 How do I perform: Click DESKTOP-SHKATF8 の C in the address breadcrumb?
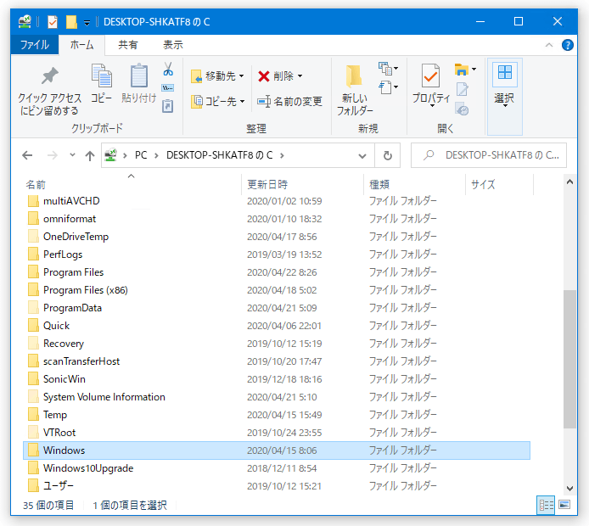pyautogui.click(x=219, y=155)
